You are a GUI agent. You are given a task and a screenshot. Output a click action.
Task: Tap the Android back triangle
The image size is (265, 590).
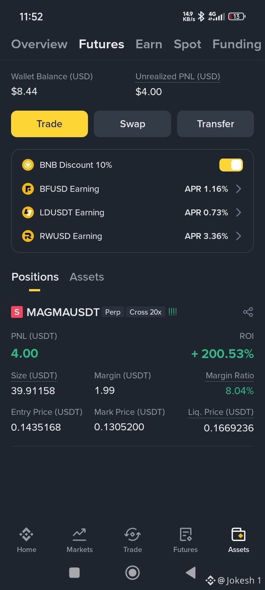(191, 573)
